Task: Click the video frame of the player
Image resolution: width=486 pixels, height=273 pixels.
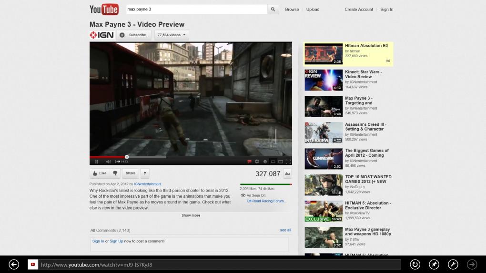Action: (x=191, y=99)
